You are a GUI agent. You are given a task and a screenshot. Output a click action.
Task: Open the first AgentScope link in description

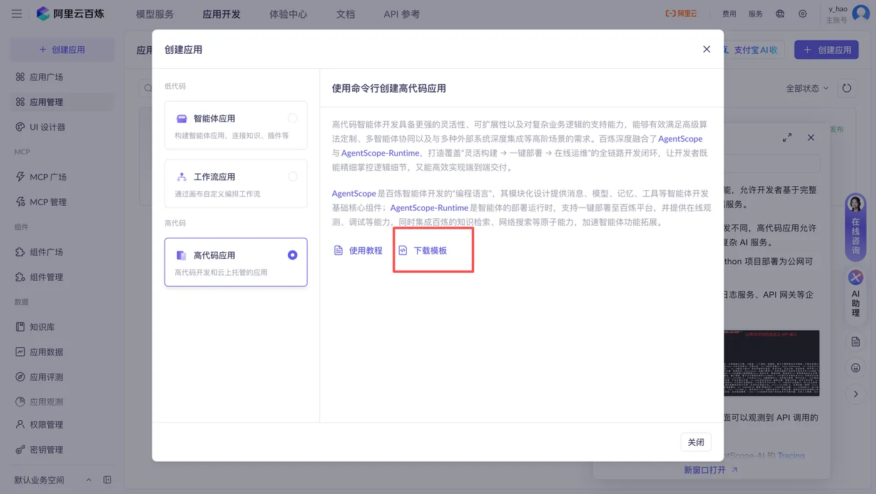click(x=680, y=139)
